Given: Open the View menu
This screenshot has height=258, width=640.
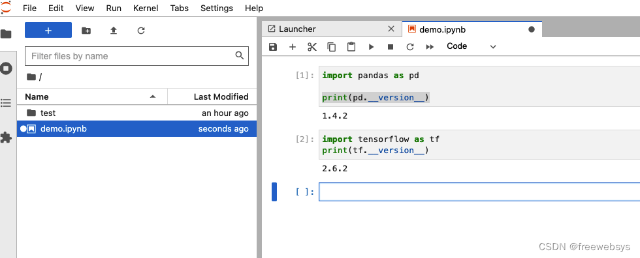Looking at the screenshot, I should pyautogui.click(x=85, y=8).
